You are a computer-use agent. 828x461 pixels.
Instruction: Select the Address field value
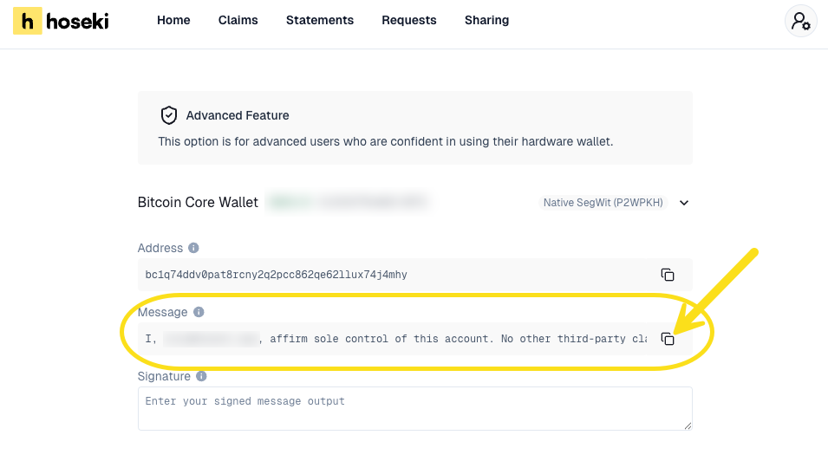(277, 275)
